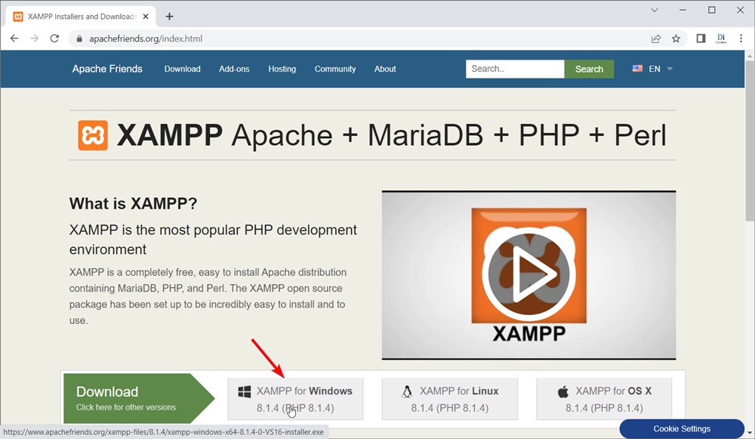Click the padlock site info icon
This screenshot has height=439, width=755.
(79, 39)
